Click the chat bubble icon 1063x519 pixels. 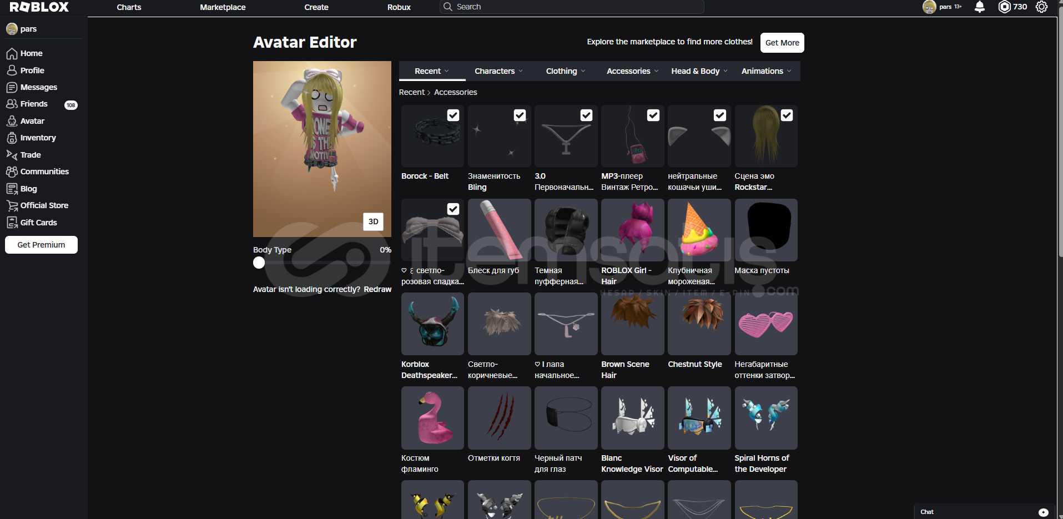(x=1044, y=512)
